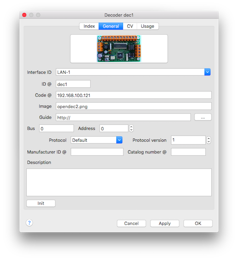This screenshot has height=260, width=238.
Task: Close the Decoder dec1 window with the red button
Action: [x=24, y=15]
